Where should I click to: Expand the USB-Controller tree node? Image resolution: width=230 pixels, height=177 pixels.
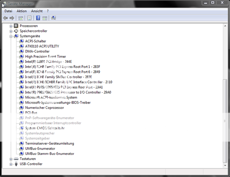[11, 164]
